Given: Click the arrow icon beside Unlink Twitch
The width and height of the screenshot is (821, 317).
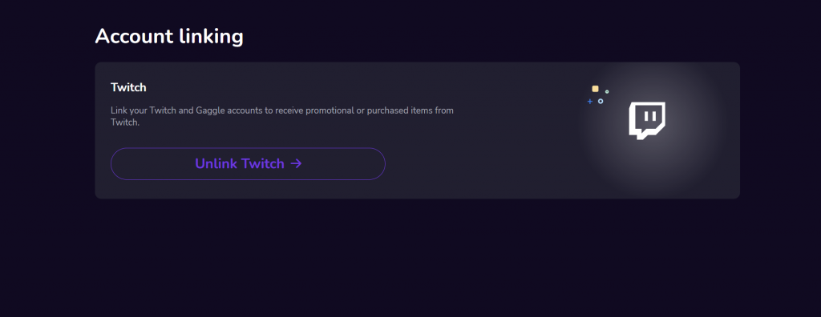Looking at the screenshot, I should pos(297,164).
